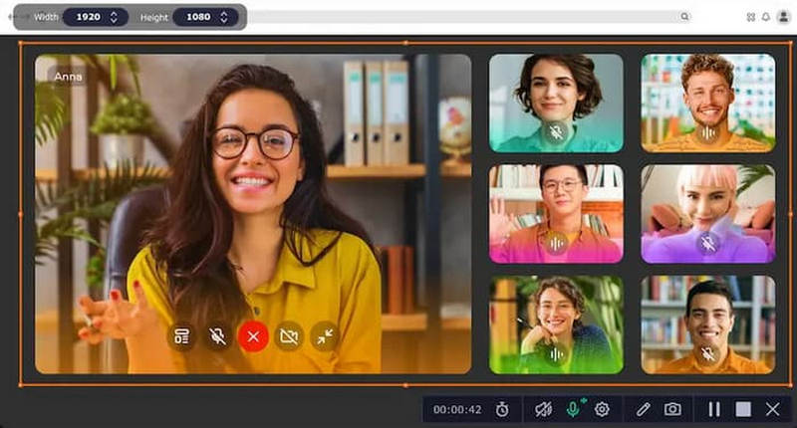Open chat layout icon in Anna's call
Screen dimensions: 797x428
[x=181, y=336]
